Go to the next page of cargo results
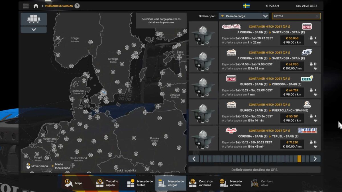 tap(315, 159)
